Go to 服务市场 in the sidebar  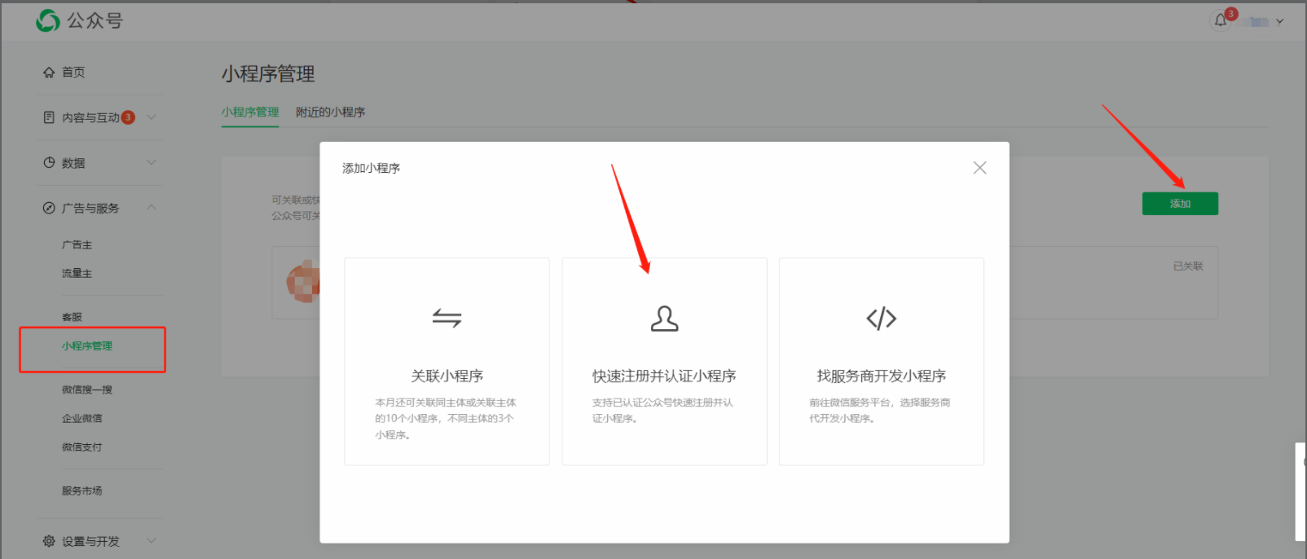[82, 491]
